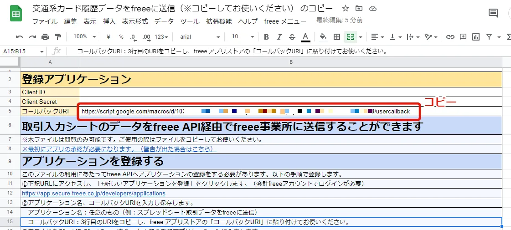The width and height of the screenshot is (511, 230).
Task: Open horizontal align dropdown
Action: pyautogui.click(x=378, y=37)
